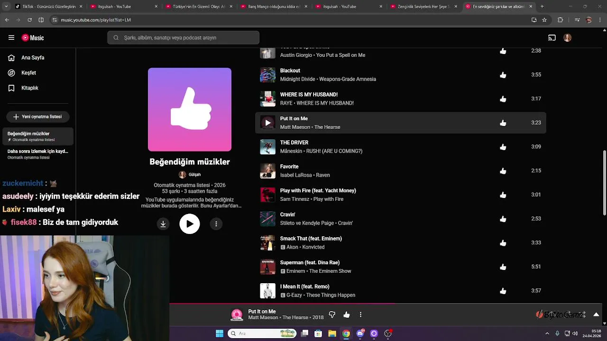Open a new browser tab
The image size is (607, 341).
542,7
